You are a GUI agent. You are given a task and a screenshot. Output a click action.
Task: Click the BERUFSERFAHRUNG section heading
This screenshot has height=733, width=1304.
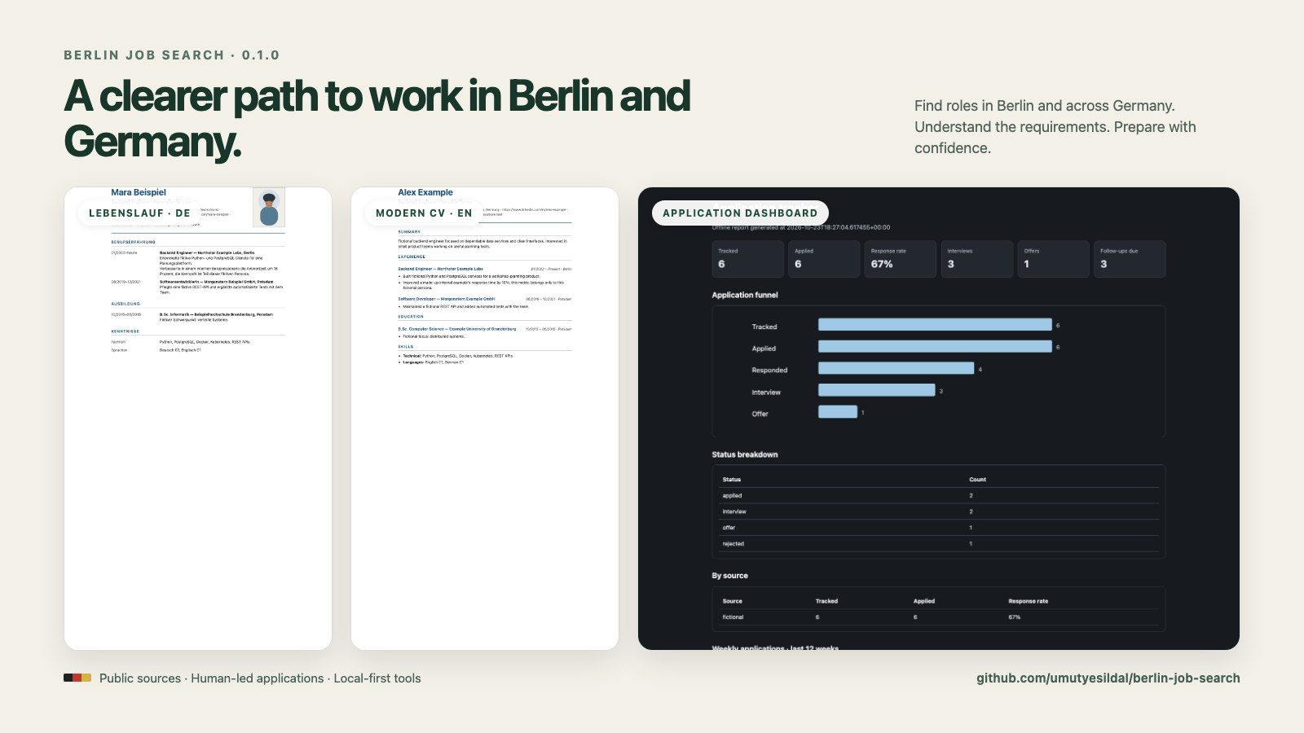[x=133, y=242]
